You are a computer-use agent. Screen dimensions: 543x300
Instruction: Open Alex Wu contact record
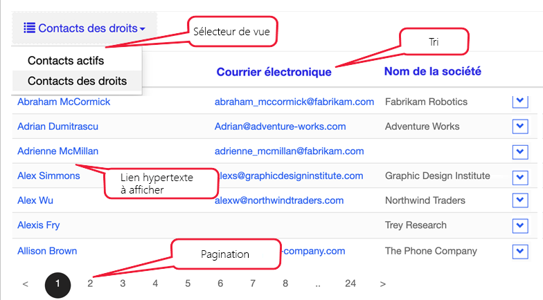point(35,200)
